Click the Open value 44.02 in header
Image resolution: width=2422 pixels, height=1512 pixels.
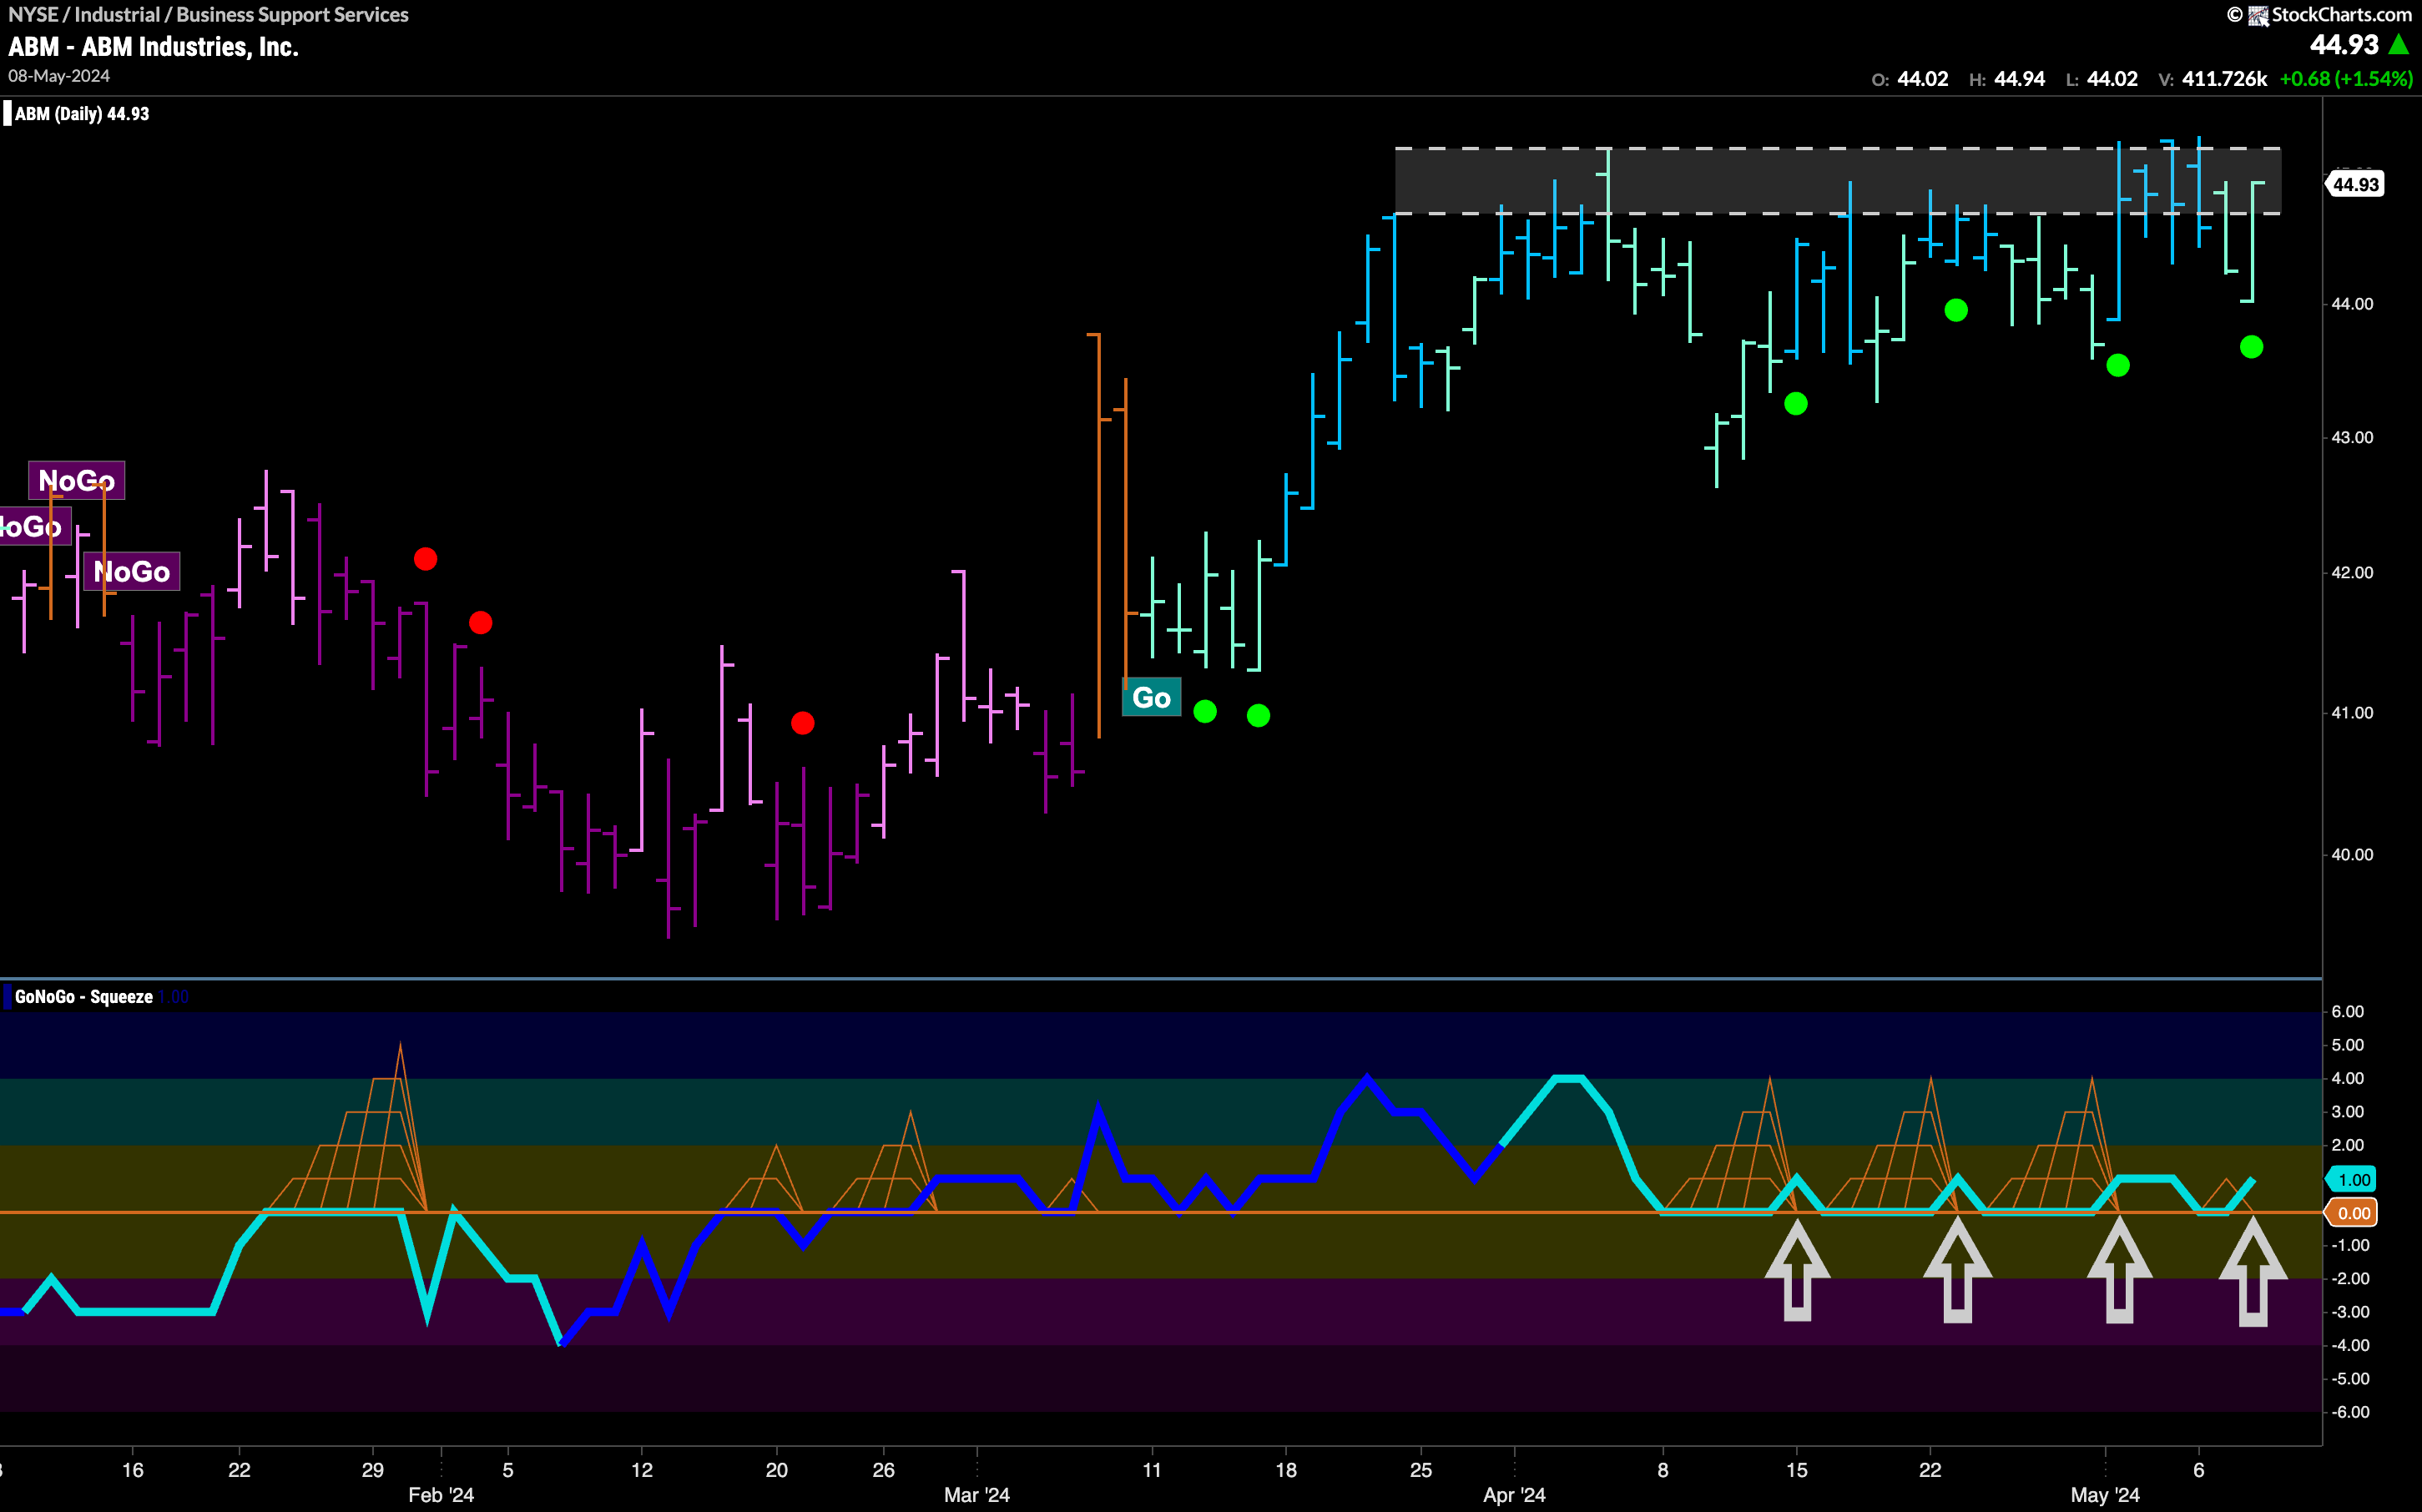coord(1923,79)
